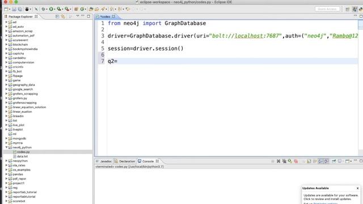Click the Run with coverage icon
This screenshot has height=204, width=363.
(x=59, y=9)
